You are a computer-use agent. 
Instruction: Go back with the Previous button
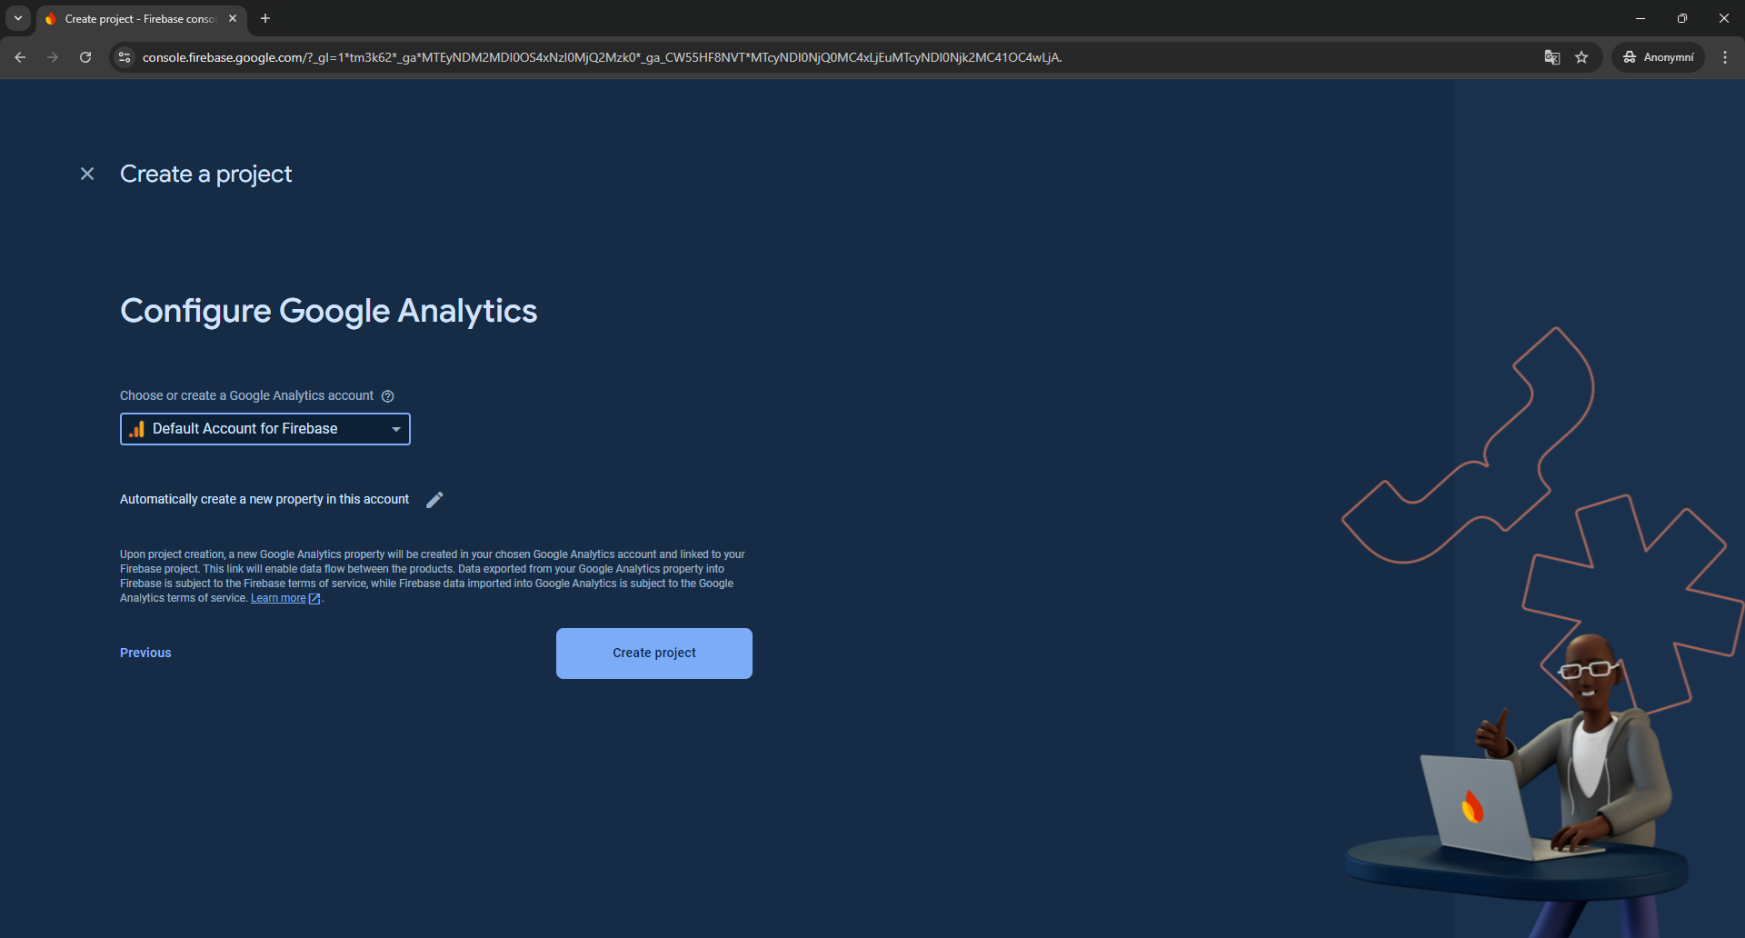(145, 653)
